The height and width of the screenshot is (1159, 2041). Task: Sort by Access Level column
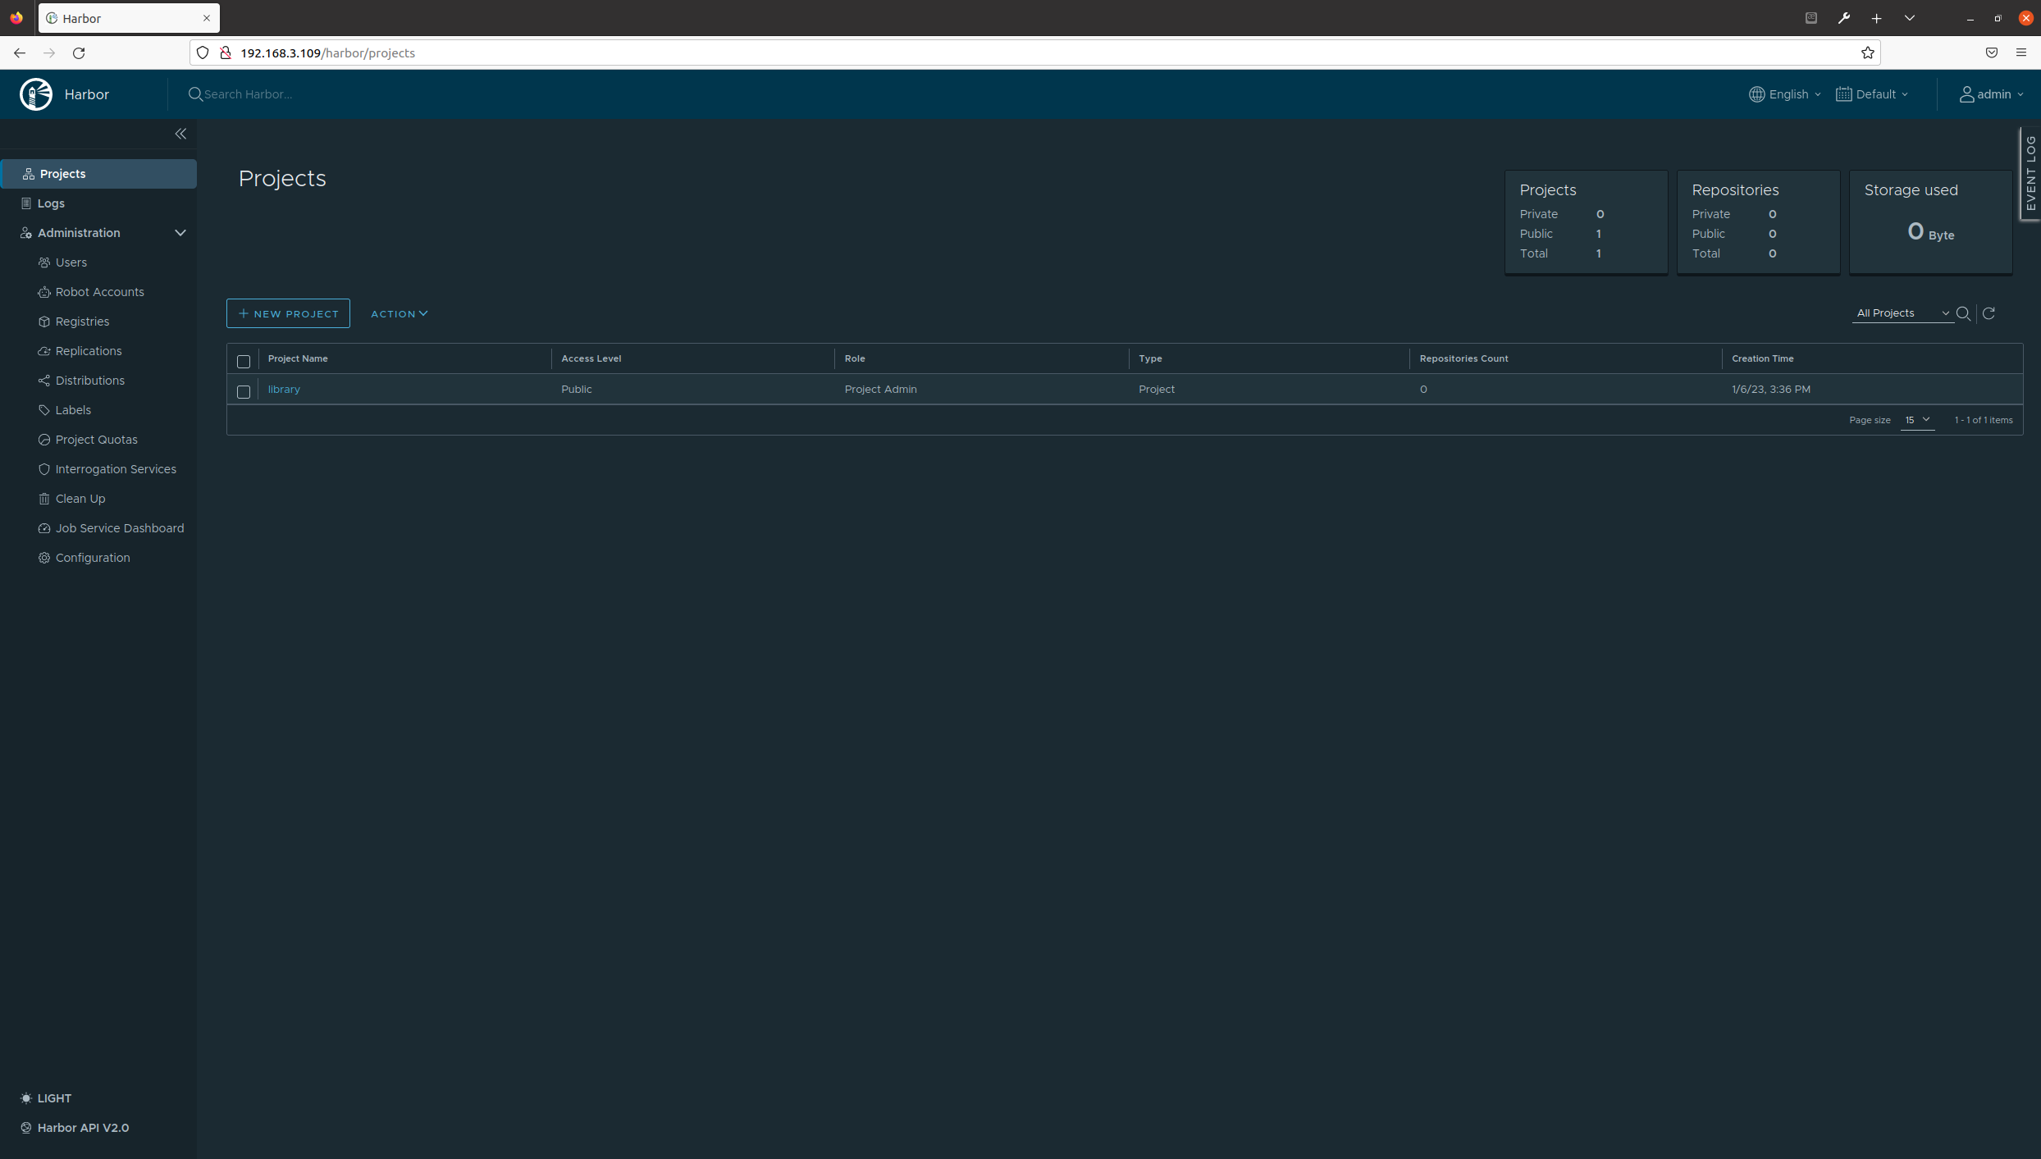click(591, 358)
